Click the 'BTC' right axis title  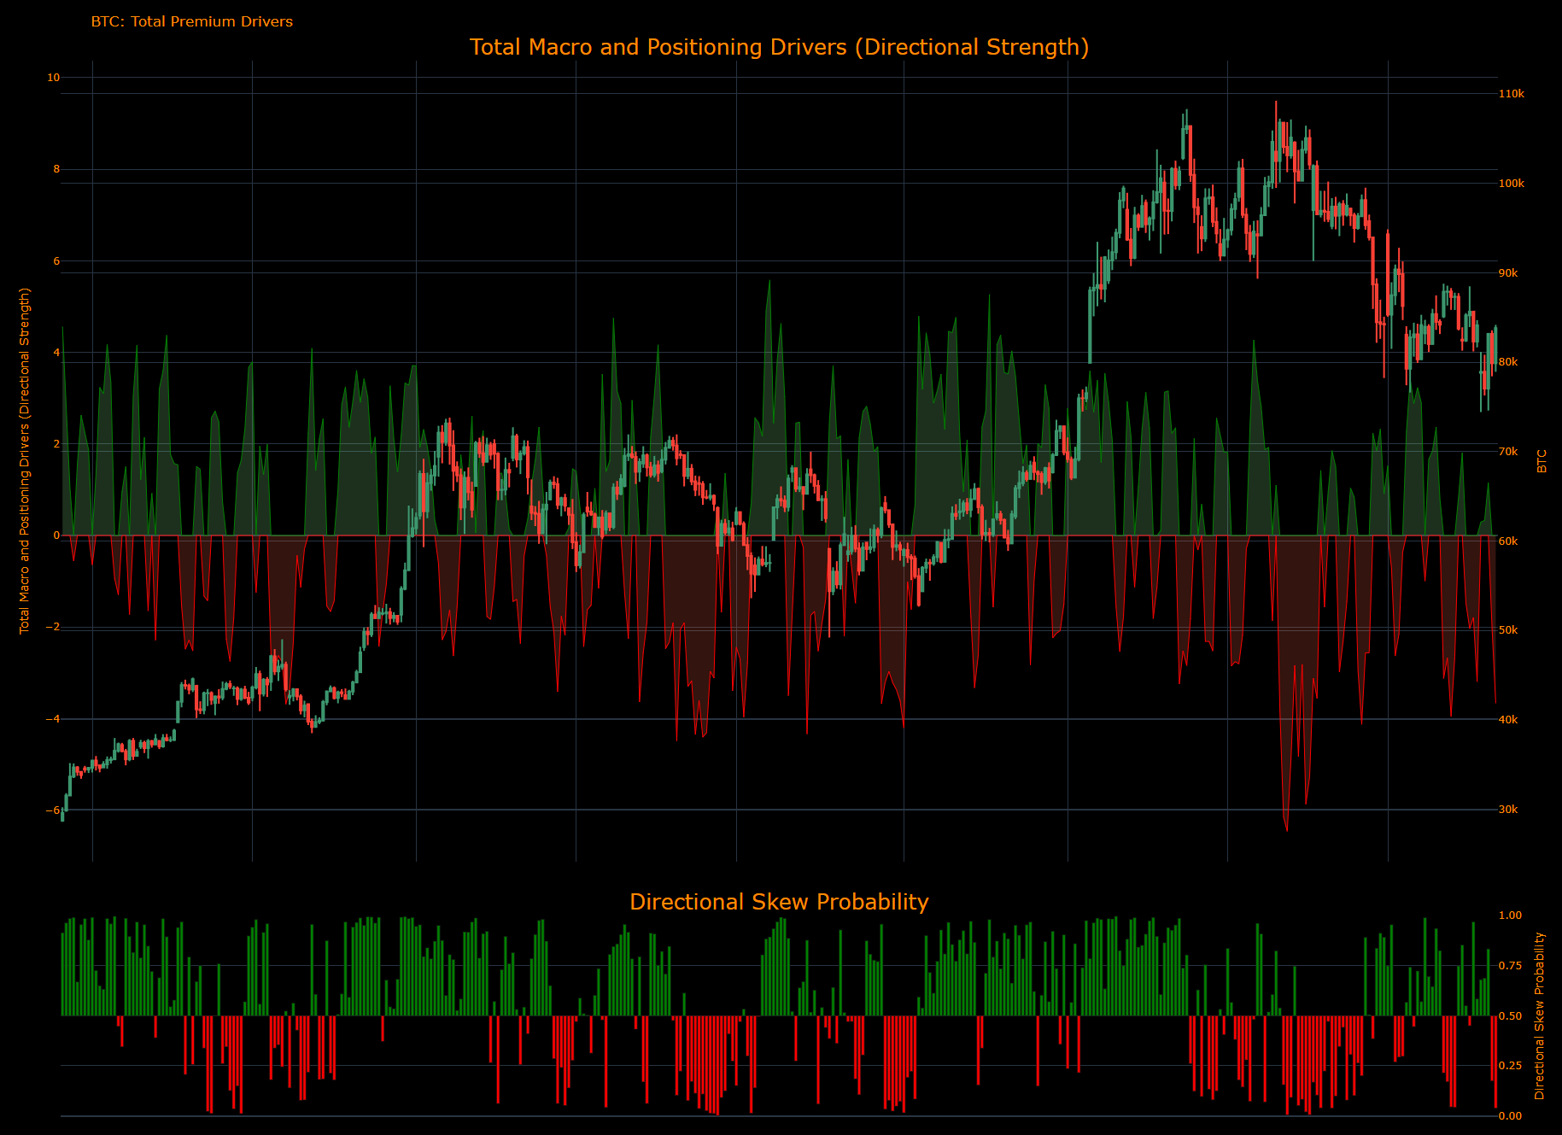click(x=1542, y=461)
